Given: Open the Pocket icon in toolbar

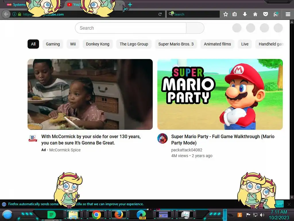Looking at the screenshot, I should coord(266,14).
